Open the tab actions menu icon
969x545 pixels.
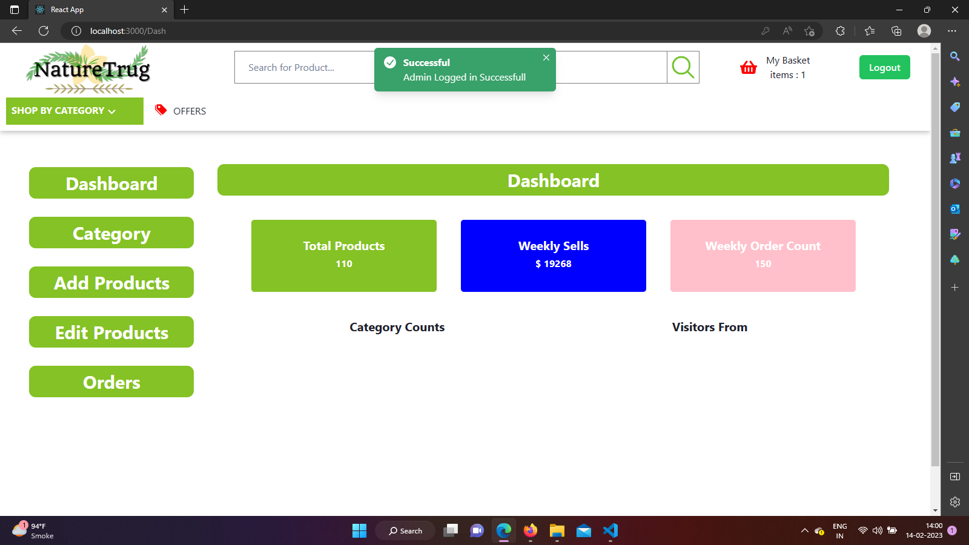[x=15, y=10]
